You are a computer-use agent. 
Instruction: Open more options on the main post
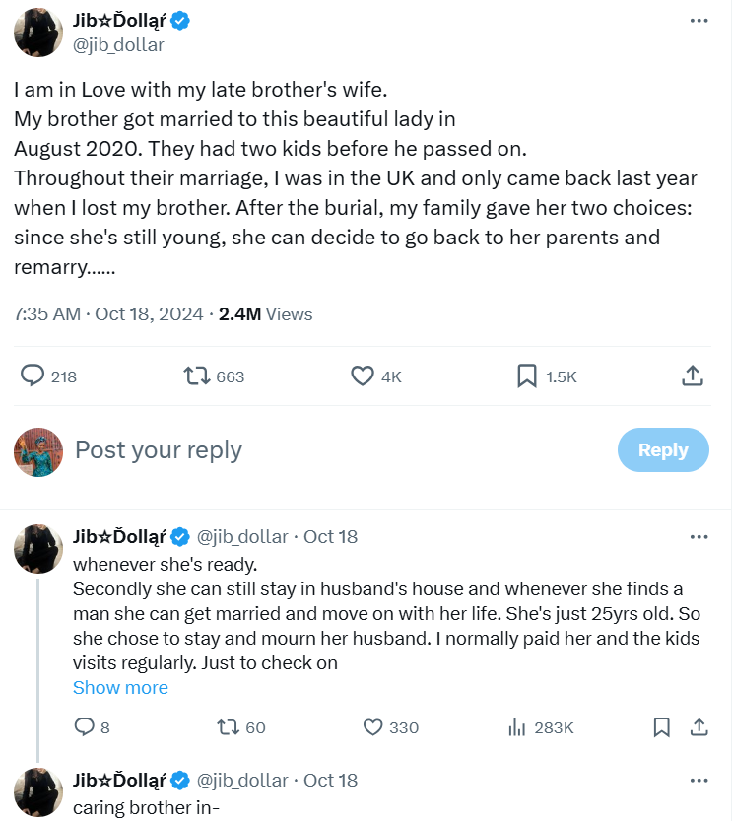699,21
